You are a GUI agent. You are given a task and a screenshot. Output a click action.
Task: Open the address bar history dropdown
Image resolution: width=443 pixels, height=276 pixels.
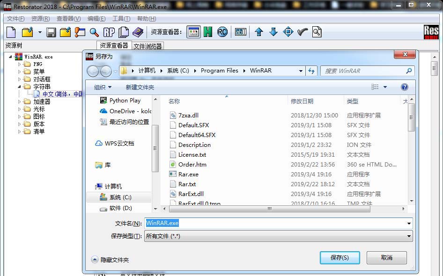301,71
